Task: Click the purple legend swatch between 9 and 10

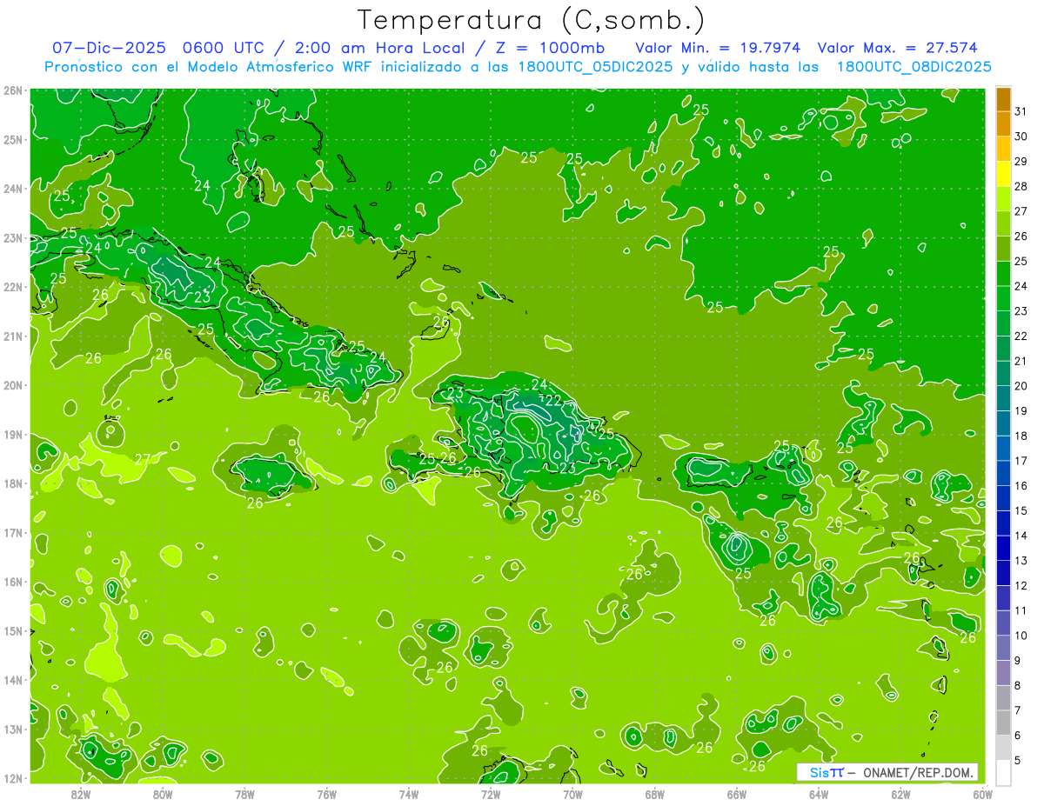Action: (1003, 648)
